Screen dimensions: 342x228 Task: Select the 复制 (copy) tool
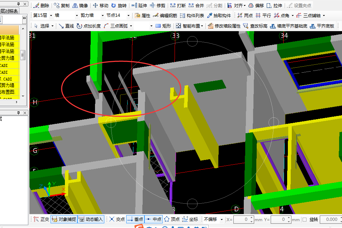62,5
